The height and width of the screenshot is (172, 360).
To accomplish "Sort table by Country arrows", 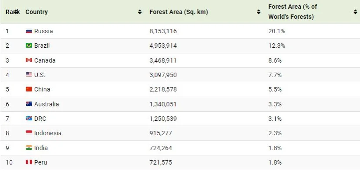I will [140, 12].
